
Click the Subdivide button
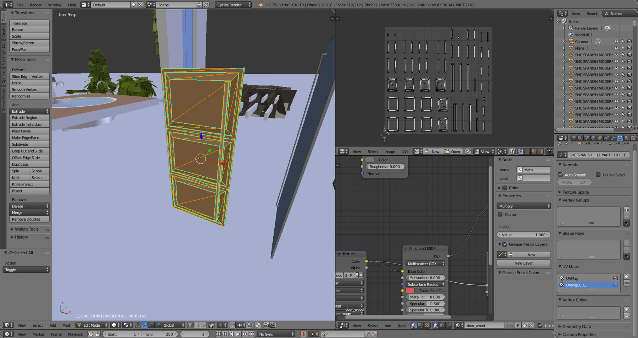coord(29,144)
